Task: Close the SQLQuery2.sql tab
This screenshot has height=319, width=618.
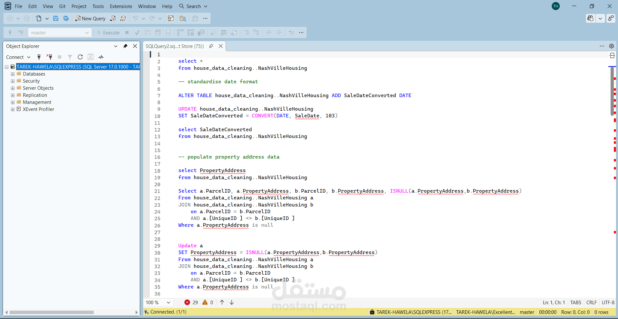Action: point(221,46)
